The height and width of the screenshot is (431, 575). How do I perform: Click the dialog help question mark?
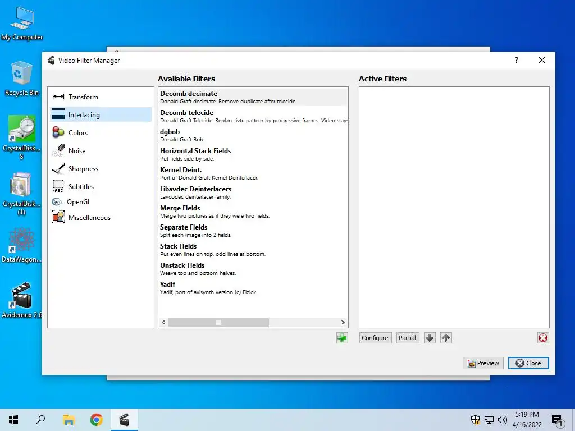click(517, 60)
